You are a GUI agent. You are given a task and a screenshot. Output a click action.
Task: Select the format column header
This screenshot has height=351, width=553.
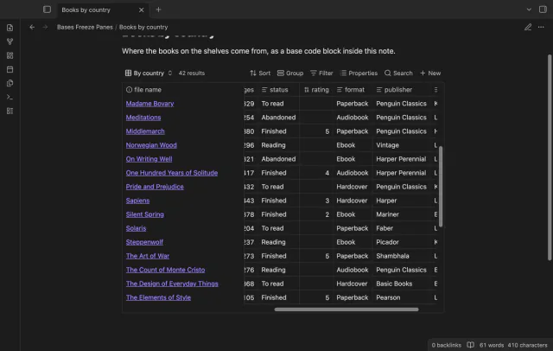click(351, 90)
